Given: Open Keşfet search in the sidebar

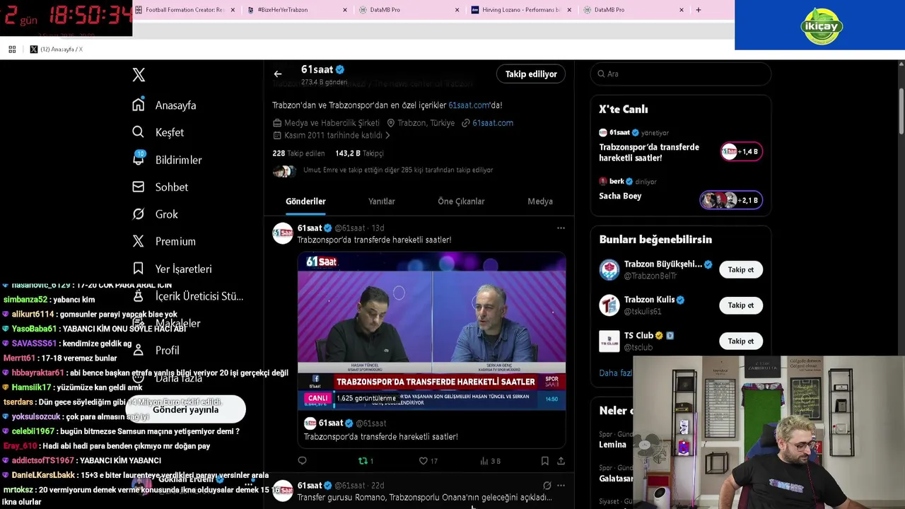Looking at the screenshot, I should 158,132.
